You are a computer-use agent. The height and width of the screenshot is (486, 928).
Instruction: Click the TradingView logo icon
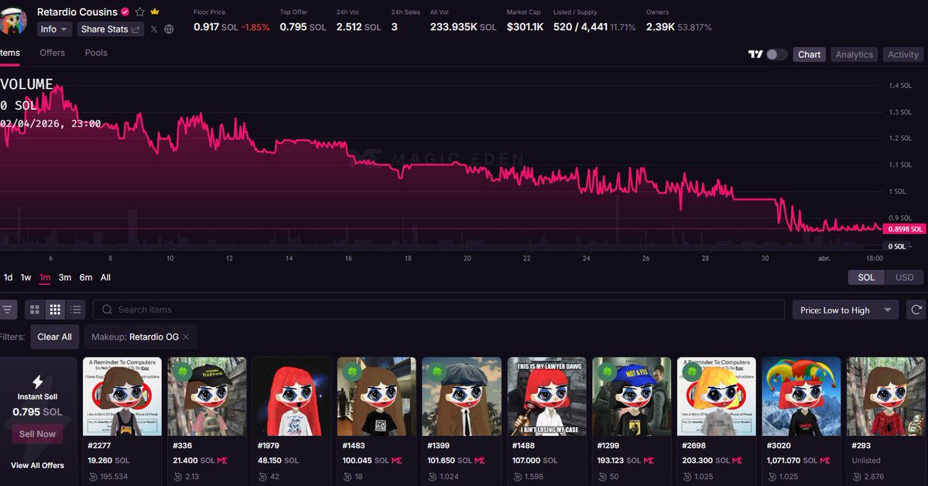755,54
